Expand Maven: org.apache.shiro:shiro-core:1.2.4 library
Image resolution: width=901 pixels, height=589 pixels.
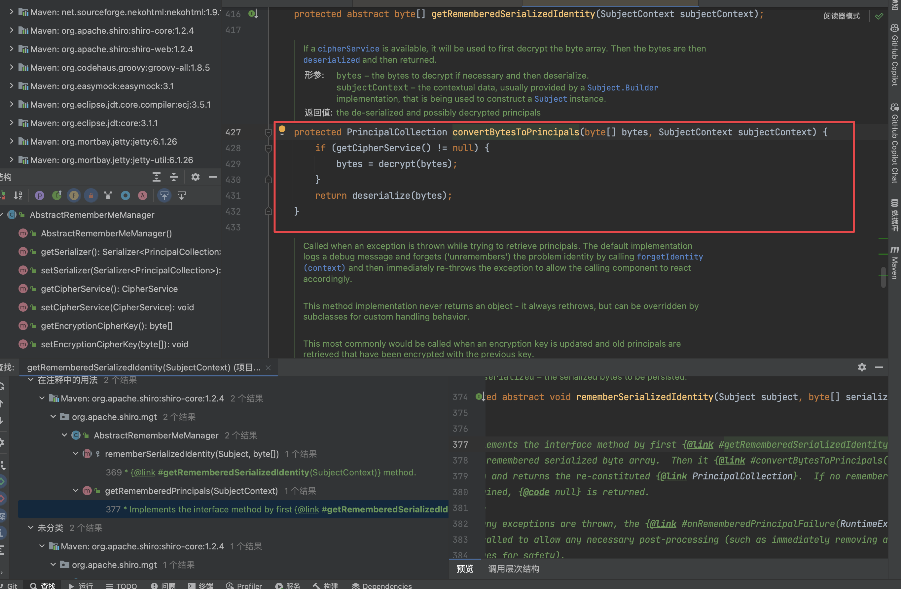(11, 30)
